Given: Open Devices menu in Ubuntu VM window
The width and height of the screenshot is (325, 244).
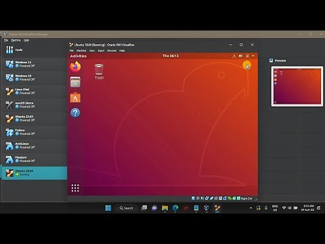Looking at the screenshot, I should 112,51.
